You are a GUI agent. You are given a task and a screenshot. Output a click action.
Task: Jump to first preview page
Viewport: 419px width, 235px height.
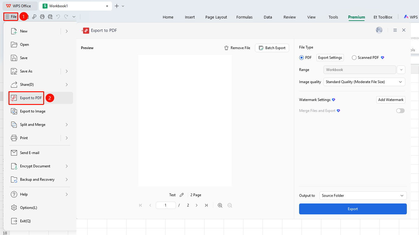tap(141, 205)
